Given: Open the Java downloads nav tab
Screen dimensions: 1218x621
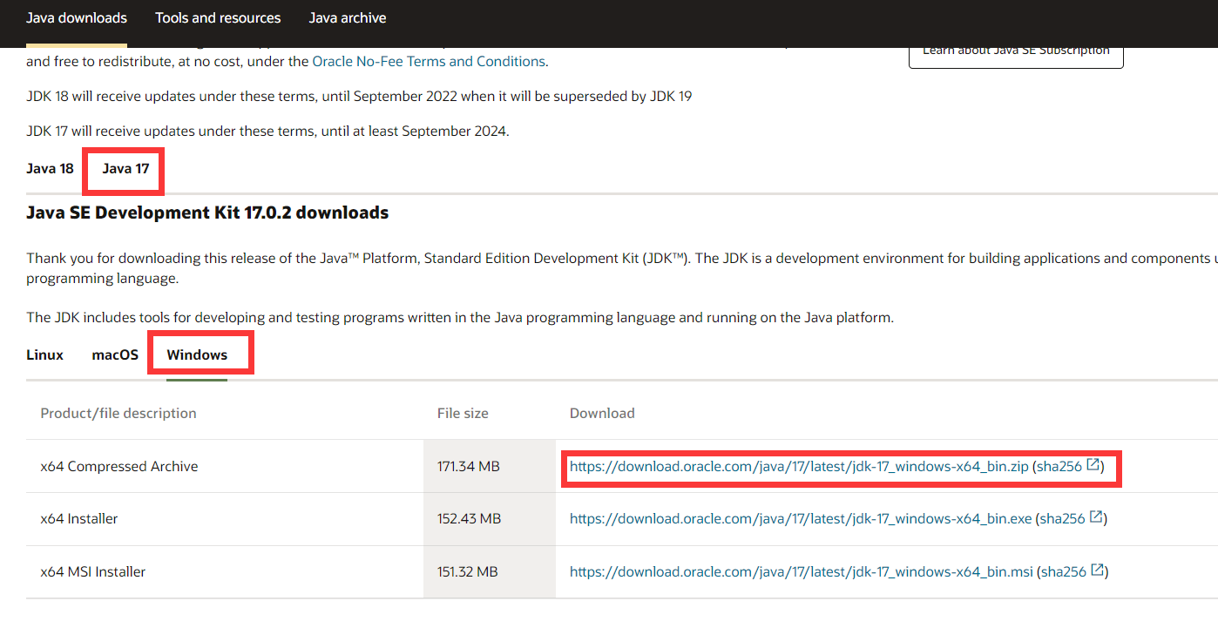Looking at the screenshot, I should point(77,18).
